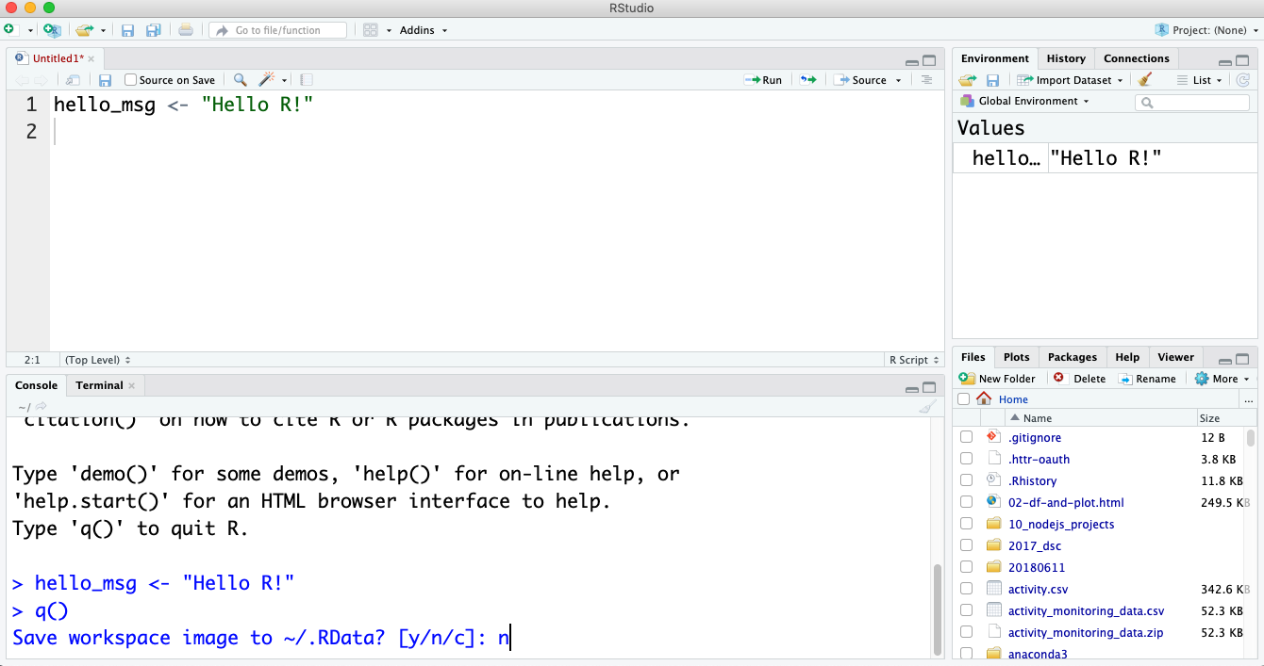The image size is (1264, 666).
Task: Open the Addins dropdown menu
Action: (424, 30)
